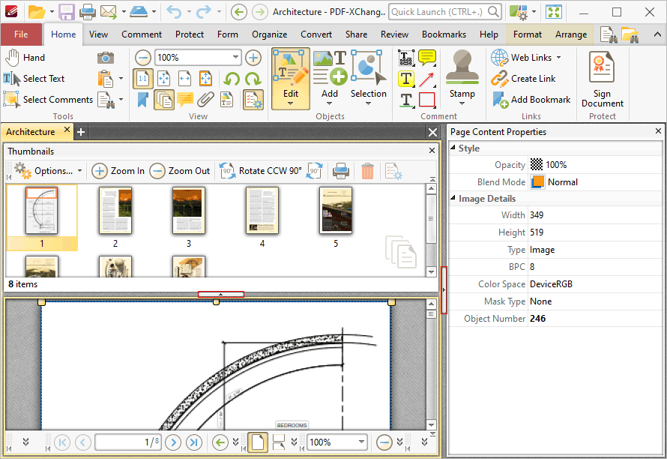Image resolution: width=667 pixels, height=459 pixels.
Task: Rotate view counterclockwise with green arrow
Action: [x=232, y=79]
